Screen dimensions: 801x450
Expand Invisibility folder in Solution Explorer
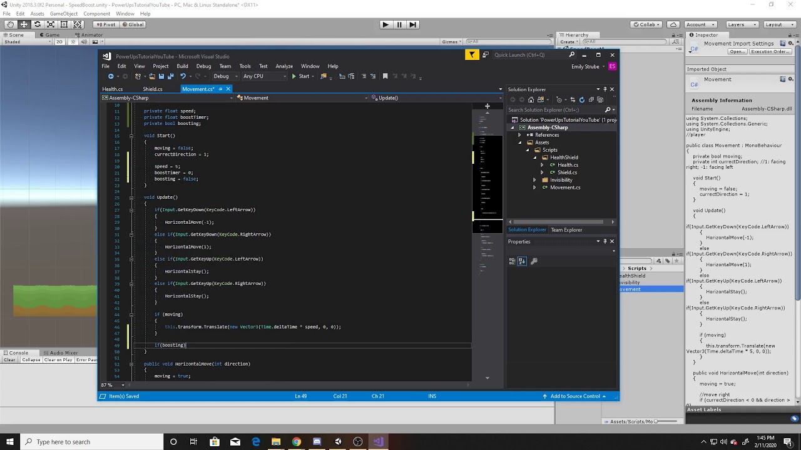coord(534,180)
